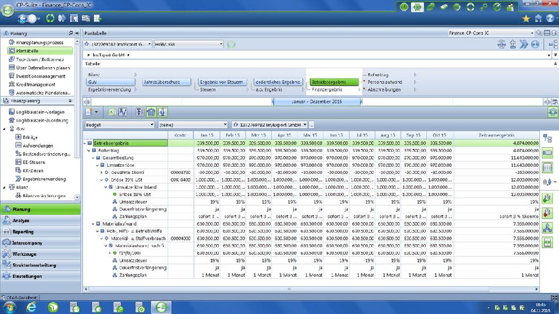Open the Finance_CP-Cons_IC dropdown
Viewport: 559px width, 314px height.
tap(491, 33)
